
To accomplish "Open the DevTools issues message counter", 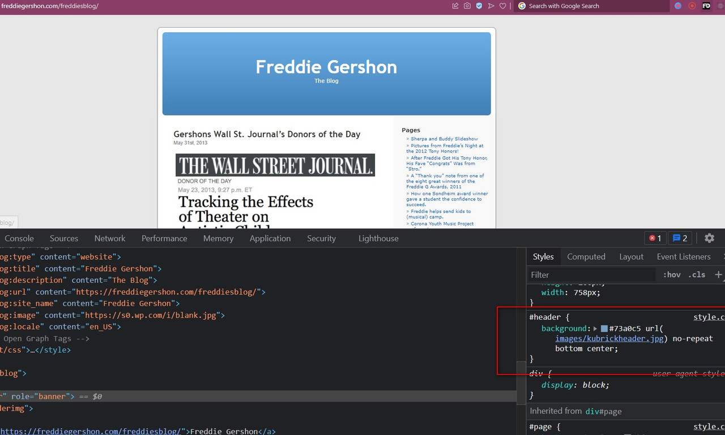I will pyautogui.click(x=680, y=238).
